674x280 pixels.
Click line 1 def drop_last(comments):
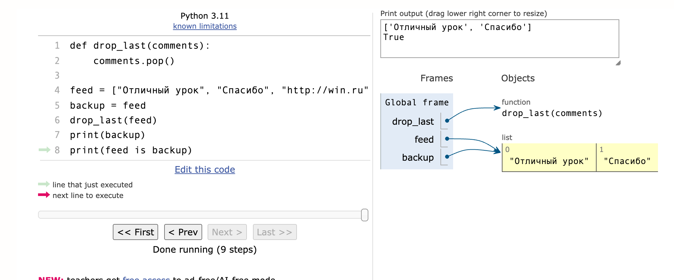point(140,45)
